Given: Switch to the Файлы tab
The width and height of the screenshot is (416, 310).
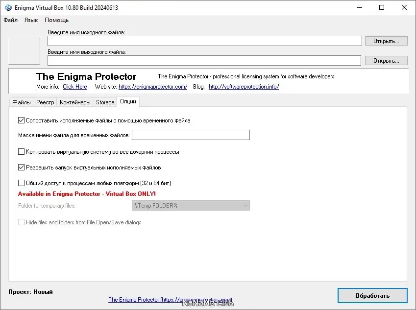Looking at the screenshot, I should click(x=22, y=102).
